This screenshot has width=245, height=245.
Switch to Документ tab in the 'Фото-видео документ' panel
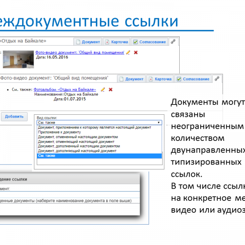[131, 79]
